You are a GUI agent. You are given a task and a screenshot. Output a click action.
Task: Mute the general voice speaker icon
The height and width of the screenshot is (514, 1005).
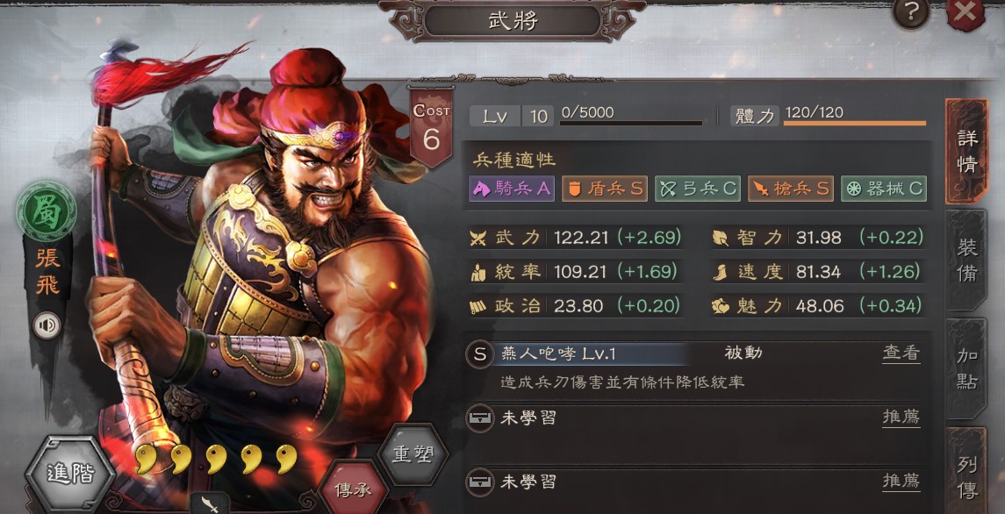(x=47, y=325)
